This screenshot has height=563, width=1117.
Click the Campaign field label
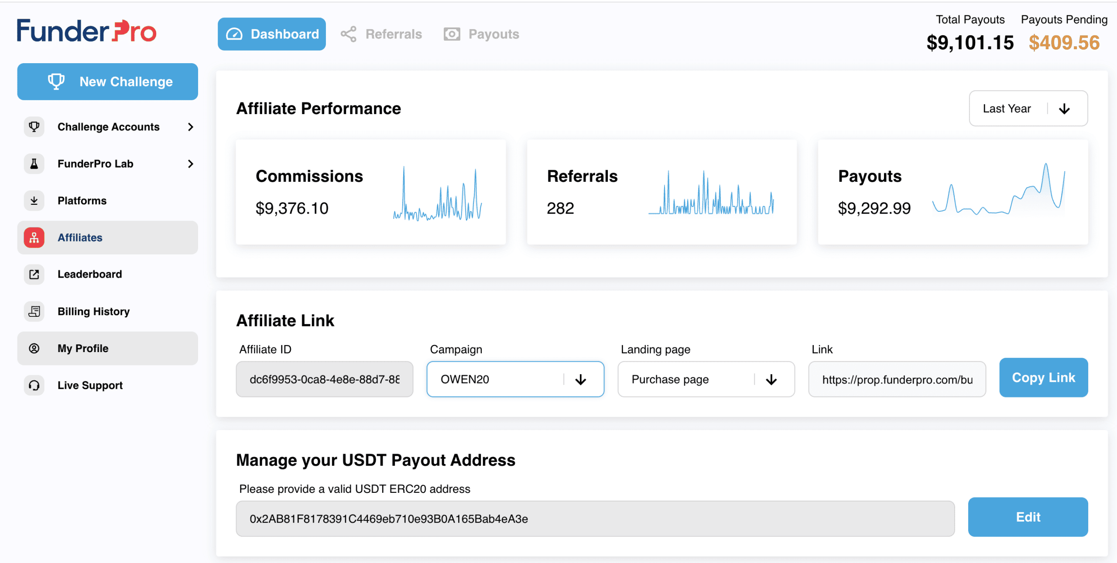click(456, 349)
